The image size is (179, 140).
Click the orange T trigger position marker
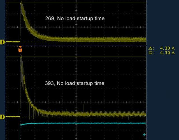20,49
